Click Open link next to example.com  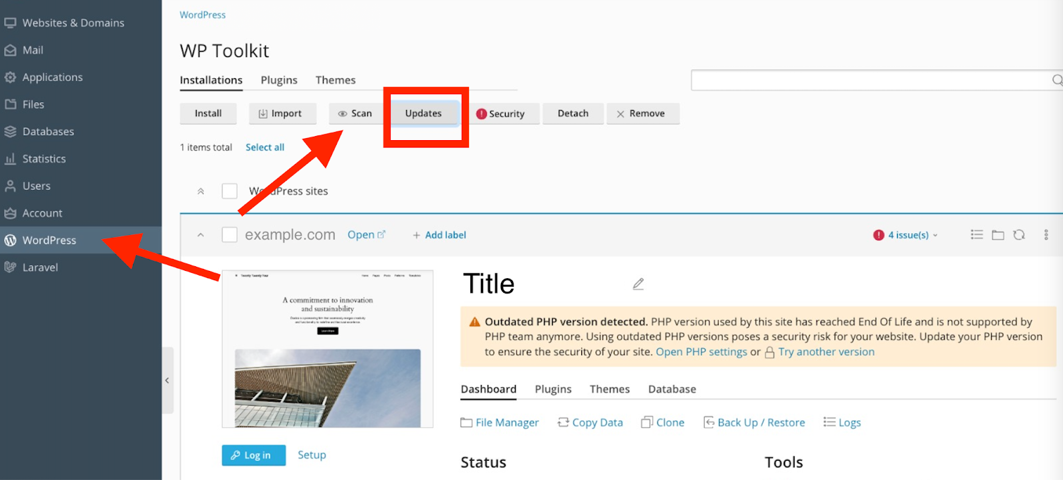coord(366,235)
